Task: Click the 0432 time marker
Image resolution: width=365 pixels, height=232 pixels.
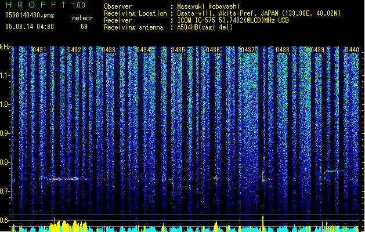Action: [x=74, y=50]
